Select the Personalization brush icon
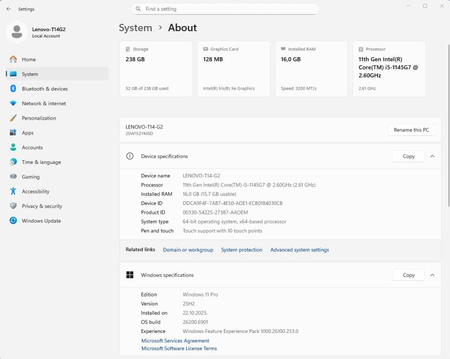This screenshot has height=359, width=450. [x=13, y=118]
